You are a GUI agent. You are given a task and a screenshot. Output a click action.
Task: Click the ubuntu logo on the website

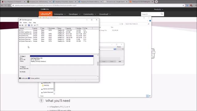(46, 14)
